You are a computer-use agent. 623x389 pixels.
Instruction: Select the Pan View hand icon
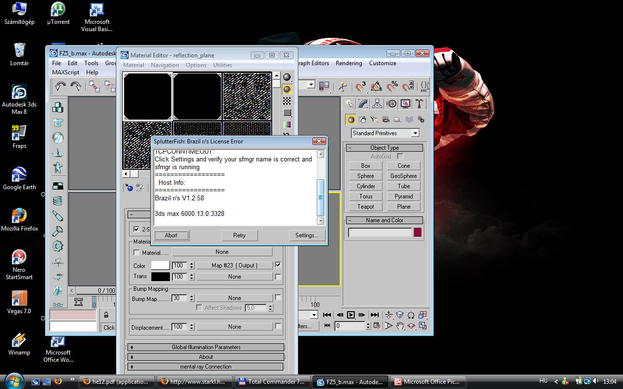point(400,326)
